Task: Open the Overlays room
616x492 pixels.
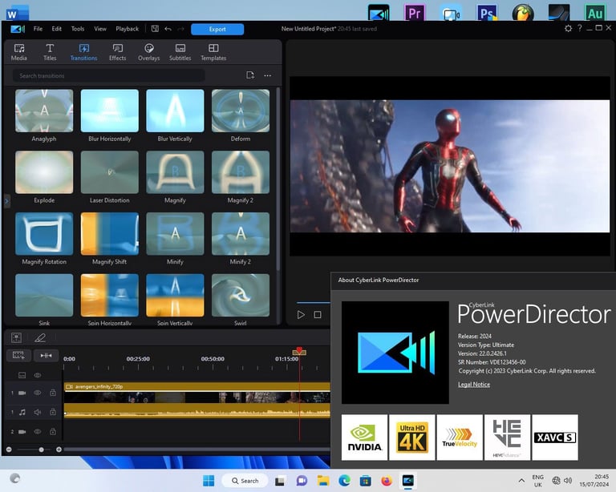Action: 149,52
